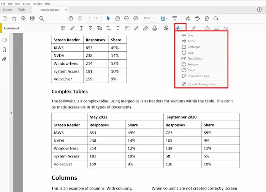
Task: Toggle the bookmarks side panel
Action: tap(5, 50)
